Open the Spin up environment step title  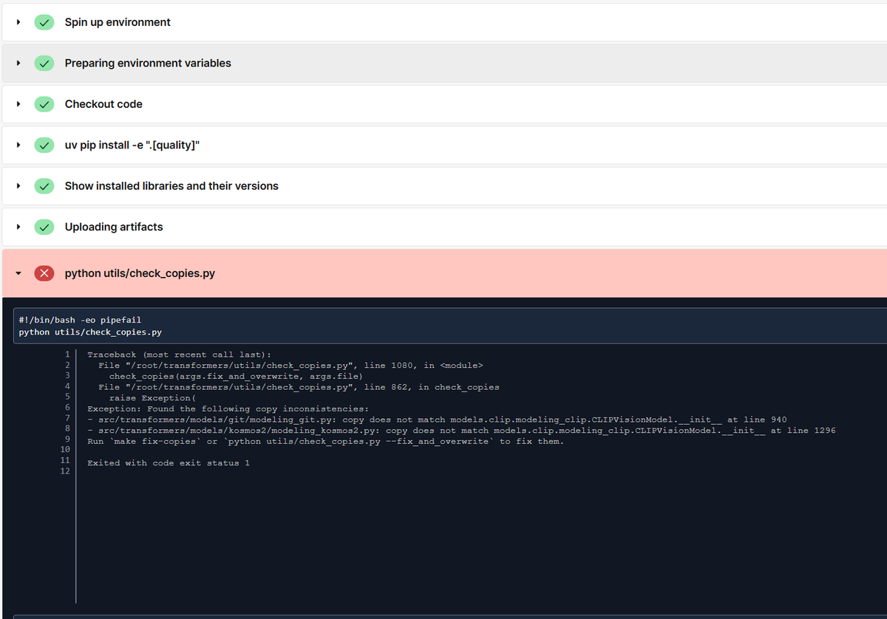point(118,22)
